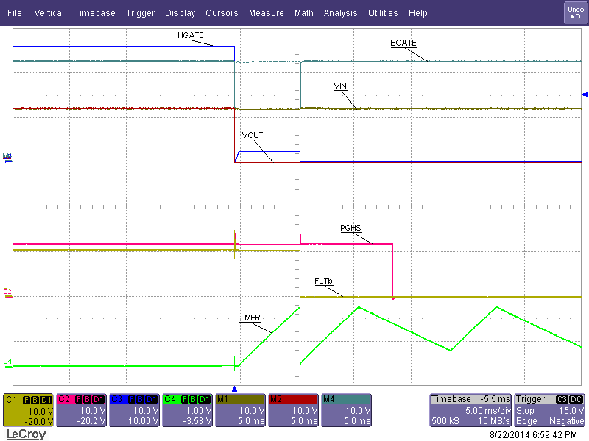Select the TIMER trace annotation label
The height and width of the screenshot is (441, 589).
[x=249, y=318]
